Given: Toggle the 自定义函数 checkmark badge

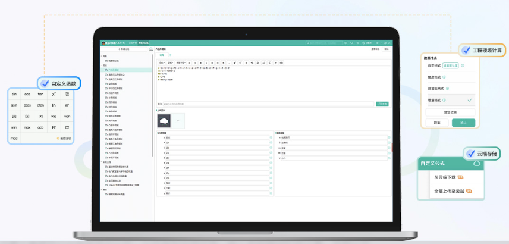Looking at the screenshot, I should point(44,83).
